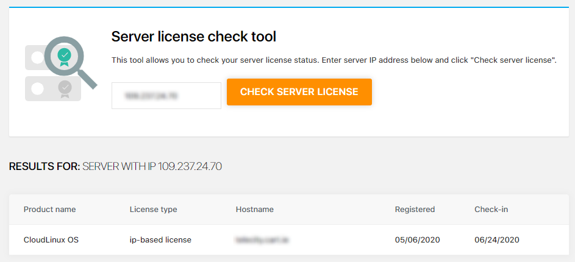
Task: Click the blurred hostname cell
Action: pyautogui.click(x=262, y=240)
